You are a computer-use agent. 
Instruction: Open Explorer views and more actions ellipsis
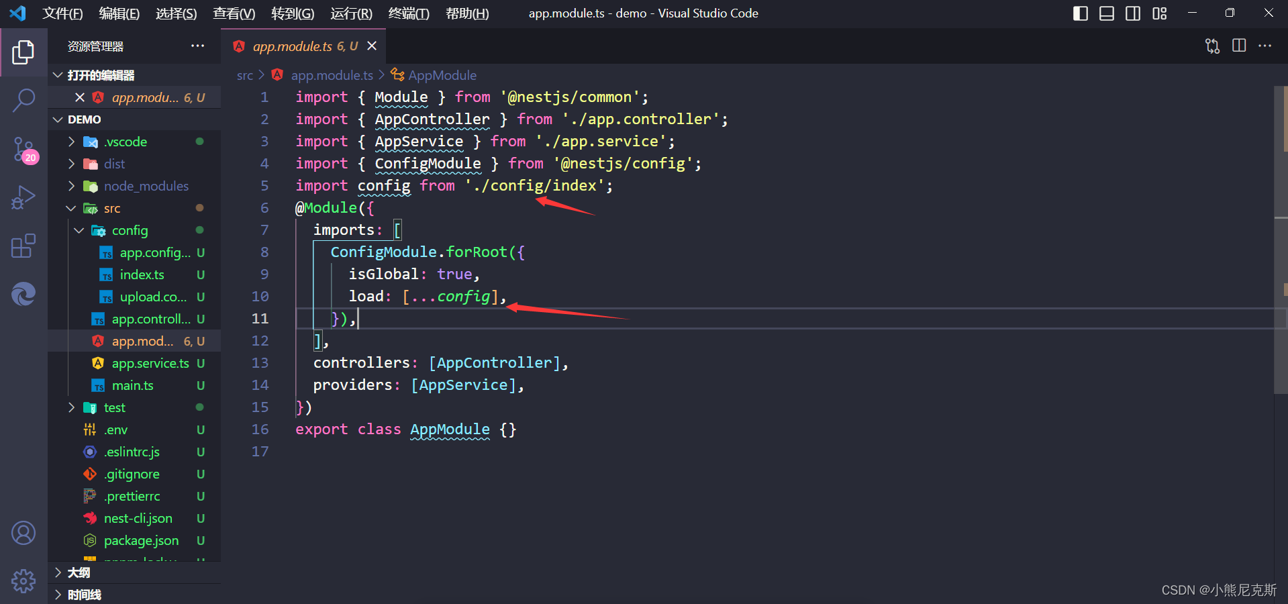(x=197, y=46)
